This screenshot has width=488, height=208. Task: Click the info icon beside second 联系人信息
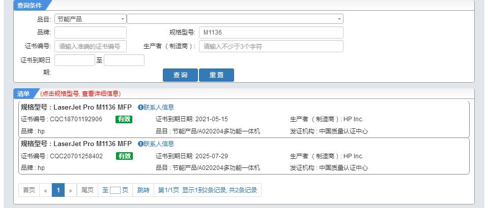[x=140, y=144]
